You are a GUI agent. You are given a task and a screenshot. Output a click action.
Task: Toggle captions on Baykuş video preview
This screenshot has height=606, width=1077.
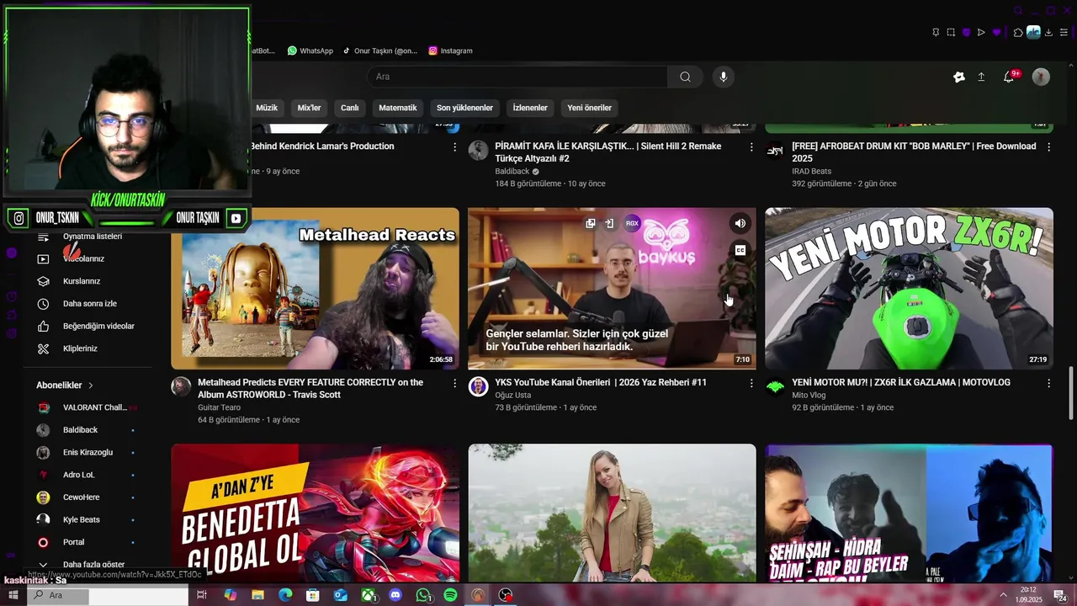[740, 250]
